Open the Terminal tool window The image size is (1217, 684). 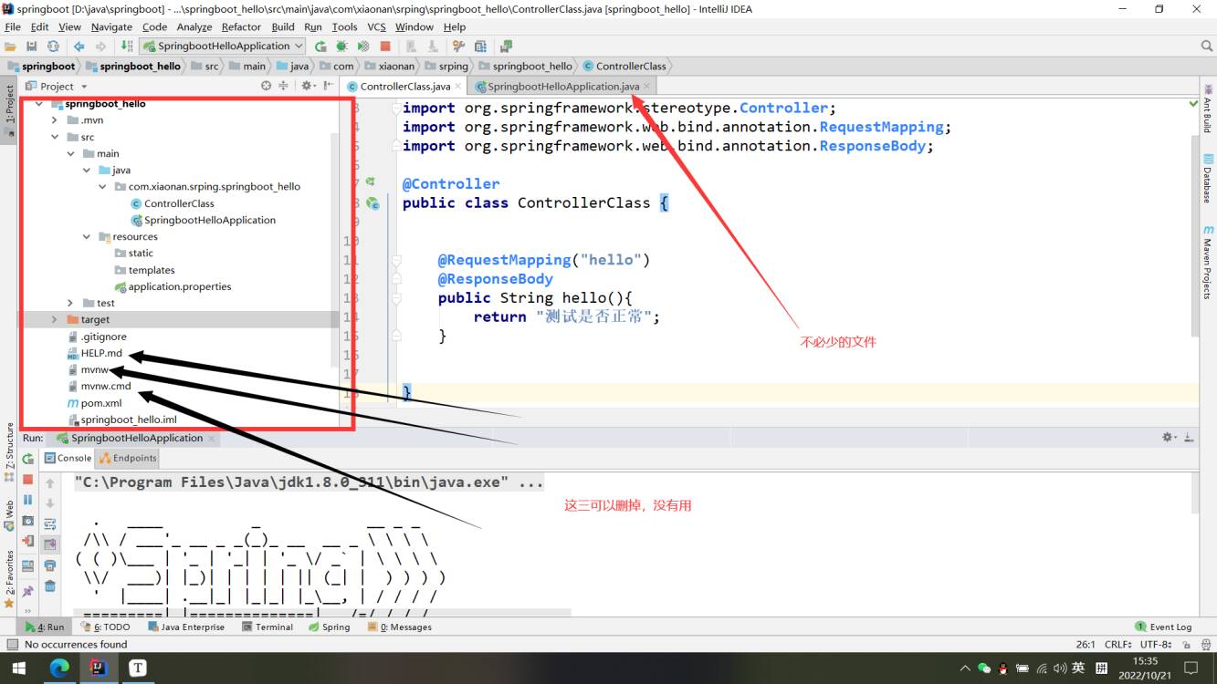268,627
